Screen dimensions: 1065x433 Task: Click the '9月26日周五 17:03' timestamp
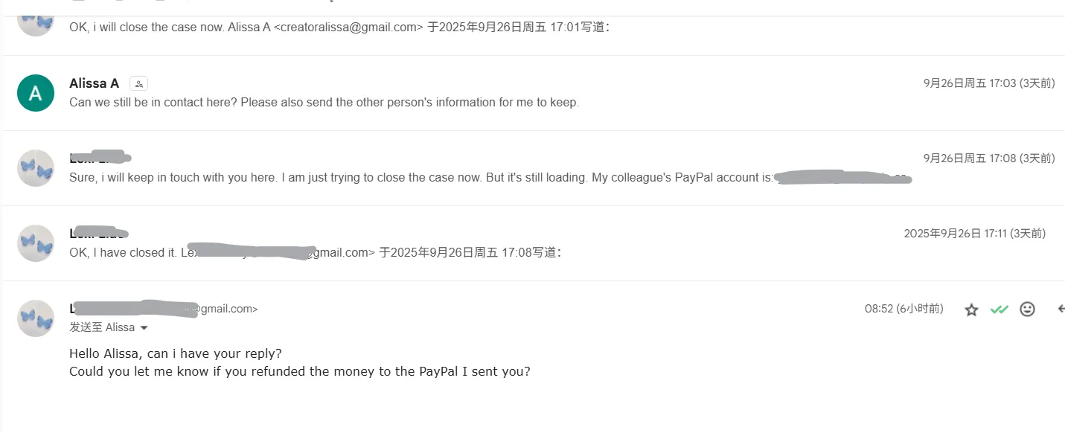pyautogui.click(x=988, y=83)
